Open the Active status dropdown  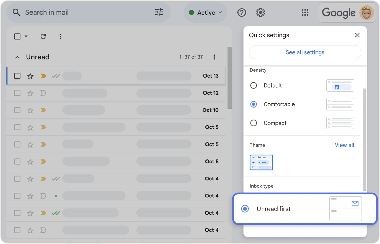click(x=205, y=12)
